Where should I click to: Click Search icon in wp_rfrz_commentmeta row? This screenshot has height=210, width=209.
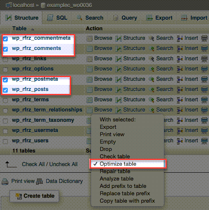point(152,39)
